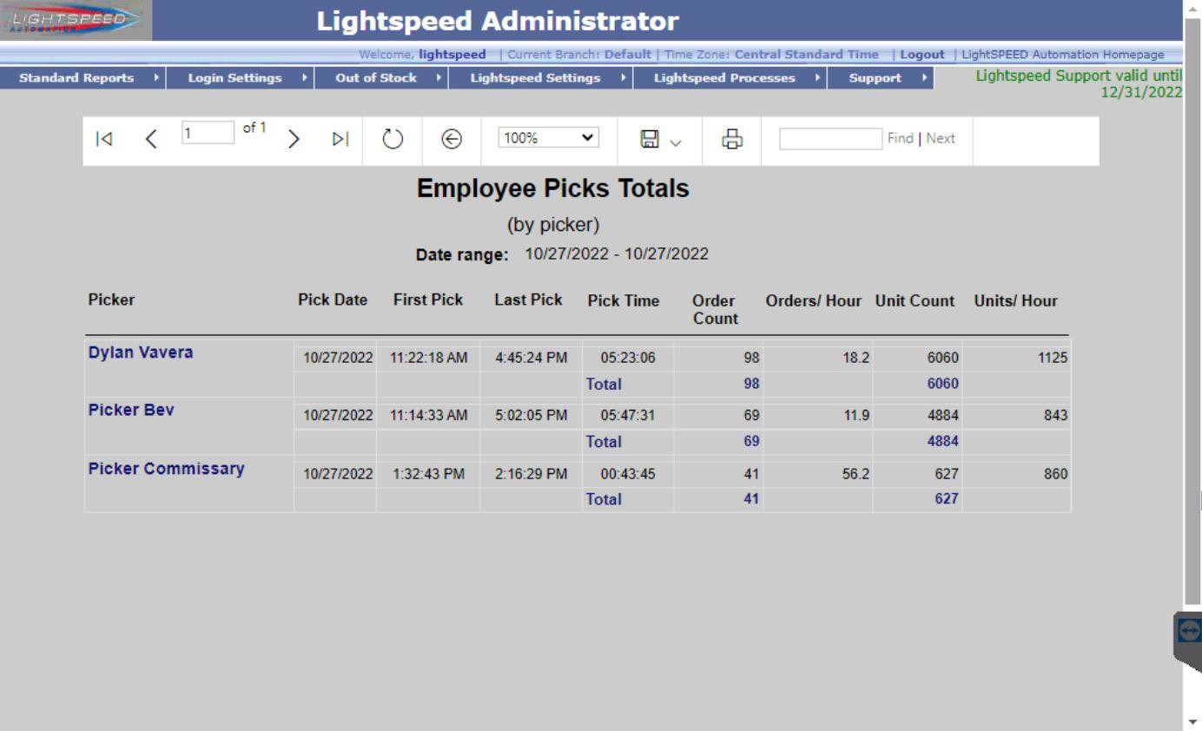Click first pick time 1:32:43 PM
The height and width of the screenshot is (731, 1202).
(x=430, y=474)
